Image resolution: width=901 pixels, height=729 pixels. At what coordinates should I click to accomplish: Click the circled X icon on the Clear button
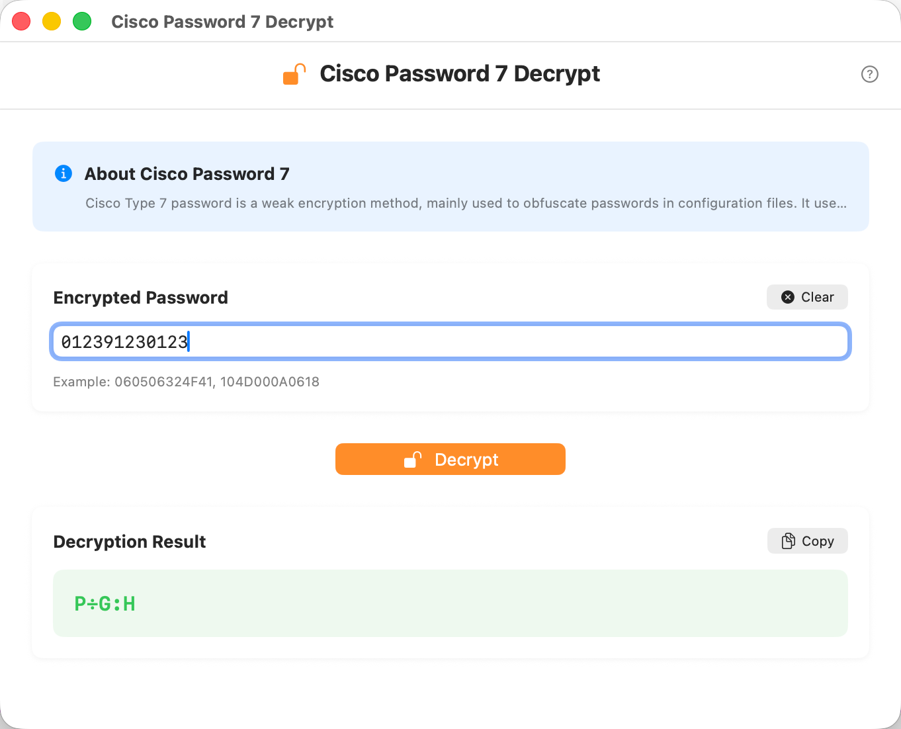click(788, 297)
